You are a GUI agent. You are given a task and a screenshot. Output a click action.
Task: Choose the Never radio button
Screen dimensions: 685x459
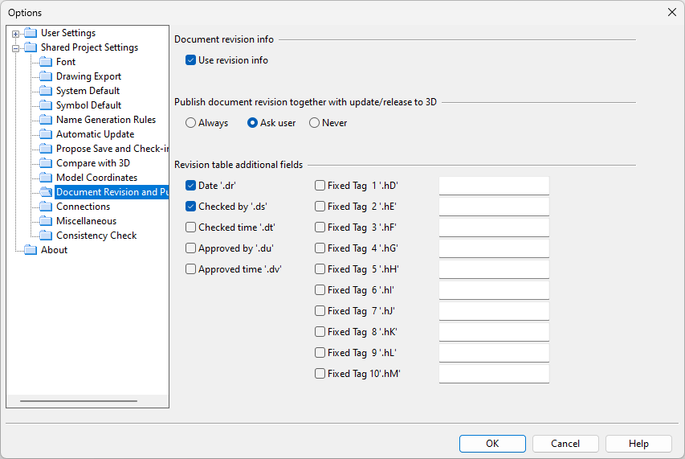click(x=315, y=123)
